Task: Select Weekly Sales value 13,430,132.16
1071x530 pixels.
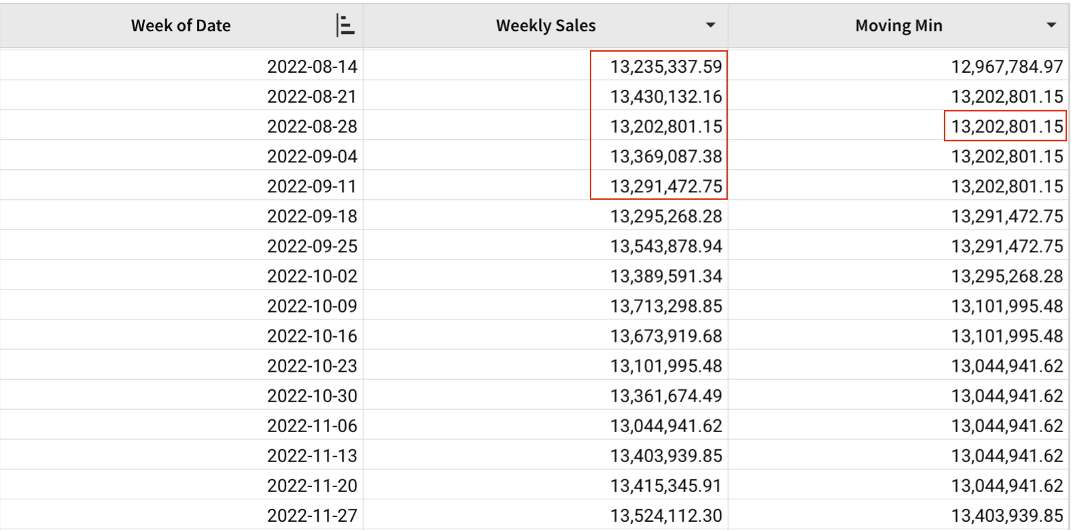Action: pyautogui.click(x=665, y=96)
